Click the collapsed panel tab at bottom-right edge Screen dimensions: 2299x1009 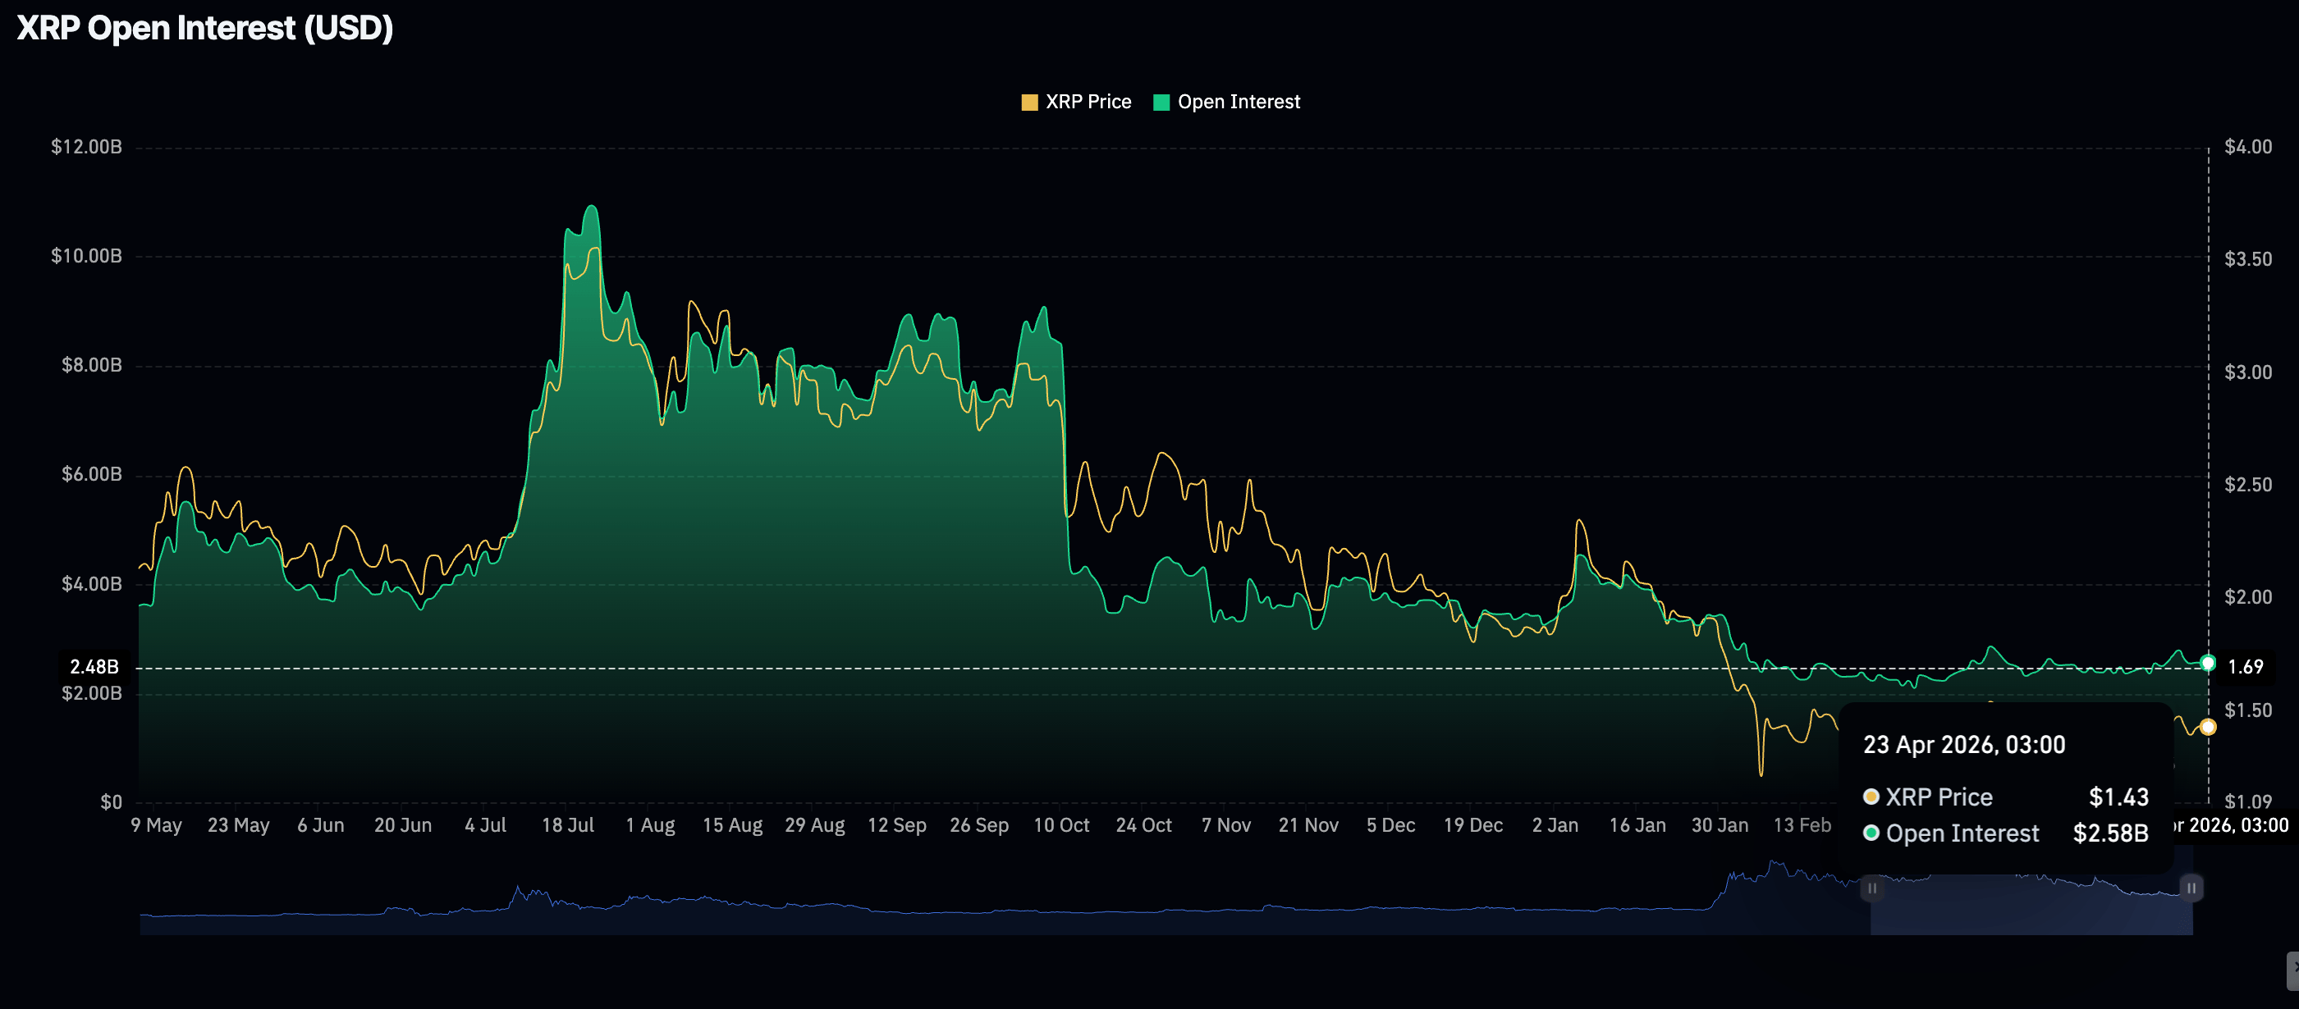click(x=2292, y=970)
